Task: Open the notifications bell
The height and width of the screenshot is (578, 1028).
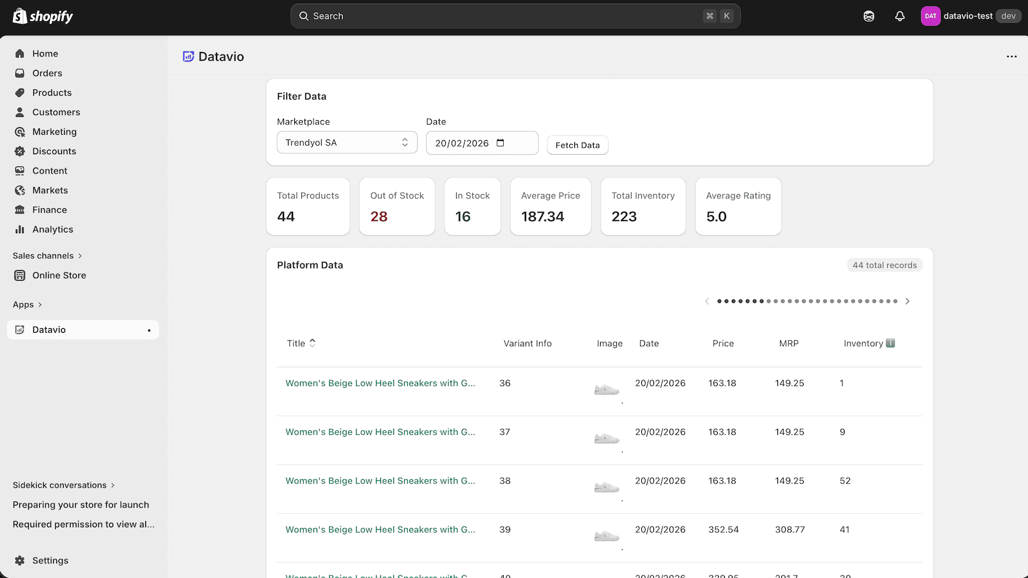Action: pyautogui.click(x=899, y=16)
